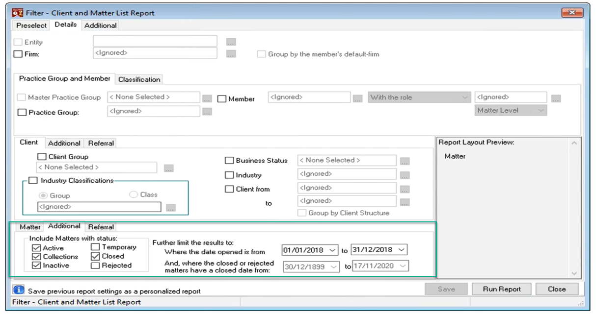Click the ellipsis button beside Business Status

click(x=405, y=160)
